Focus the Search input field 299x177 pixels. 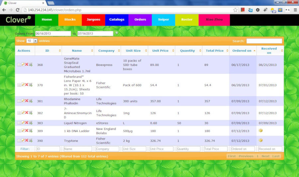tap(264, 41)
